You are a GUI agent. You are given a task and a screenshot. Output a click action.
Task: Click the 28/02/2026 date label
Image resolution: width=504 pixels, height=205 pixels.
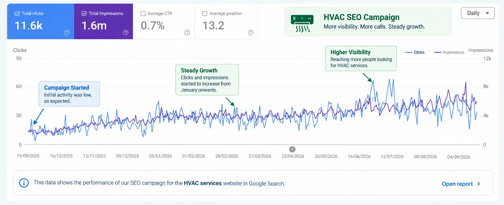(227, 156)
